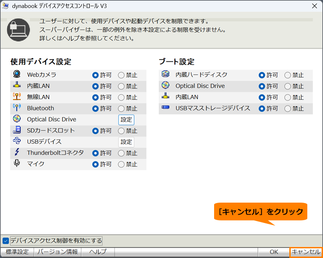Select 禁止 for 内蔵LAN in 使用デバイス設定
Image resolution: width=323 pixels, height=258 pixels.
(x=121, y=86)
